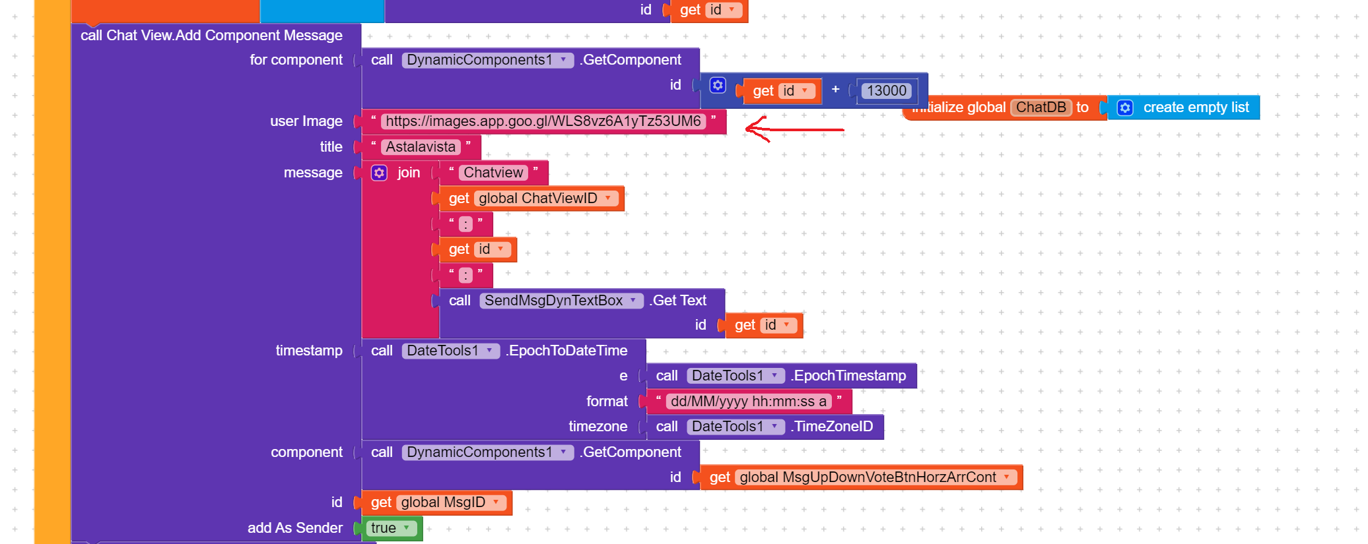Image resolution: width=1368 pixels, height=544 pixels.
Task: Open DateTools1 dropdown on the EpochToDateTime call
Action: tap(450, 351)
